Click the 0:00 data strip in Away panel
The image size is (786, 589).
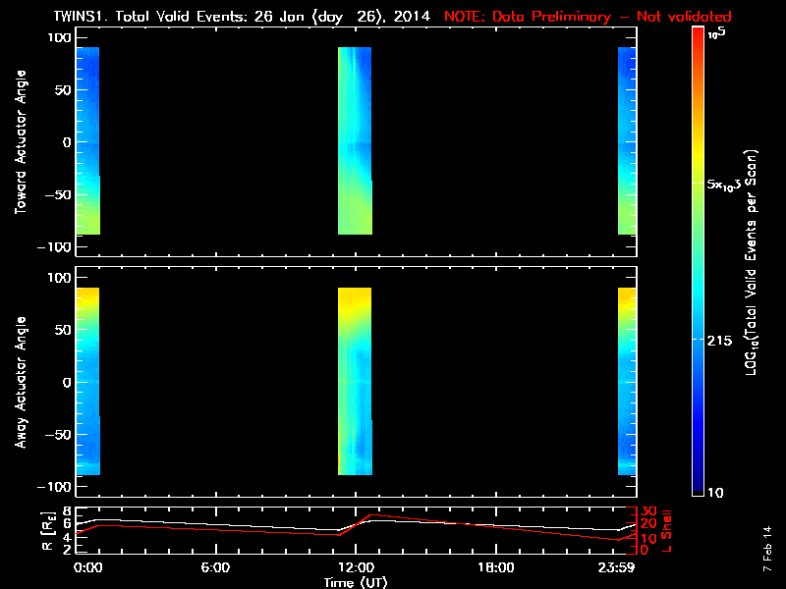(x=86, y=382)
